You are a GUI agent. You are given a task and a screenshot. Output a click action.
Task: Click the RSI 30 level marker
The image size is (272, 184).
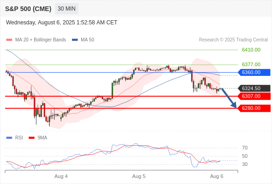pos(245,164)
